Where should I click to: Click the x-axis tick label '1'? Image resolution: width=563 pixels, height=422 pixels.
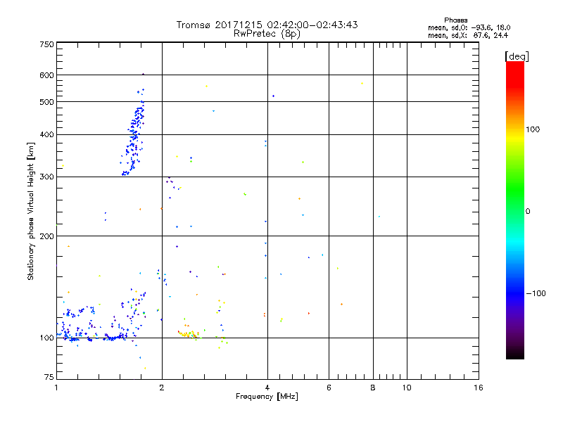point(56,388)
